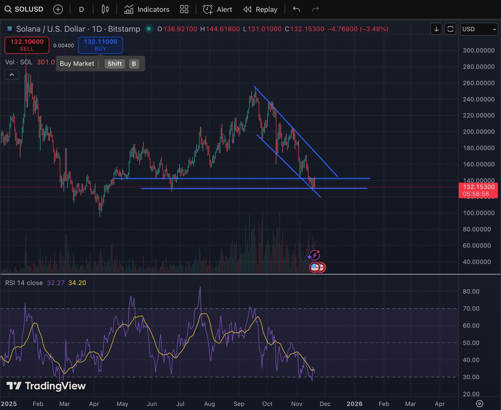Click the undo arrow in top toolbar
The width and height of the screenshot is (501, 410).
click(x=296, y=9)
